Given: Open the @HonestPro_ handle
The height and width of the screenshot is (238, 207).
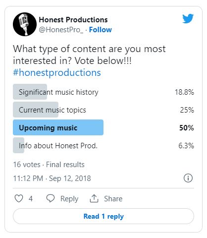Looking at the screenshot, I should click(61, 30).
